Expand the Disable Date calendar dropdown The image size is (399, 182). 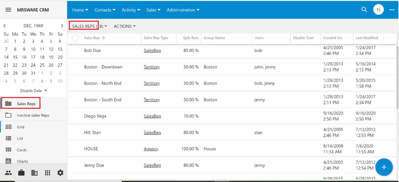point(34,91)
